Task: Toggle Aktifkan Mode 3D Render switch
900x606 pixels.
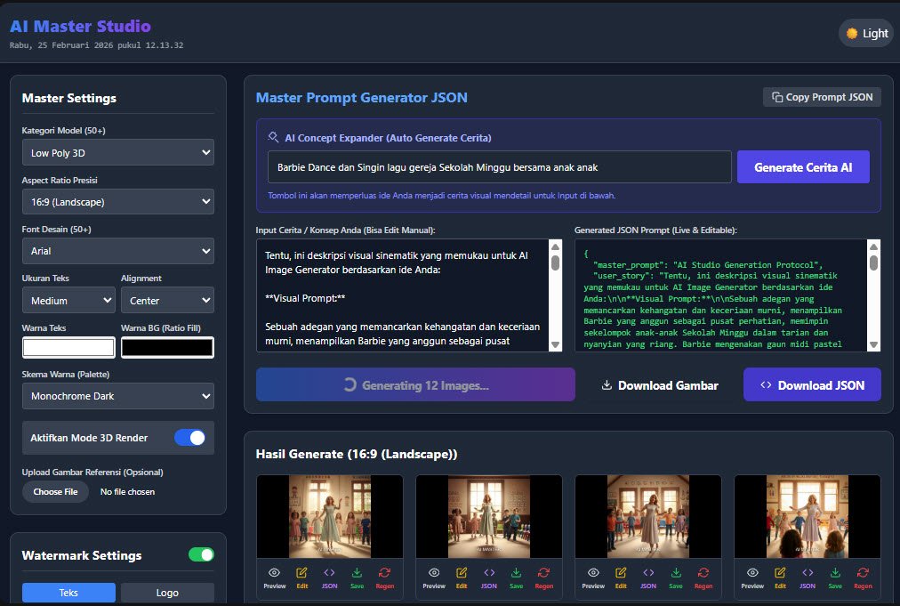Action: [x=190, y=438]
